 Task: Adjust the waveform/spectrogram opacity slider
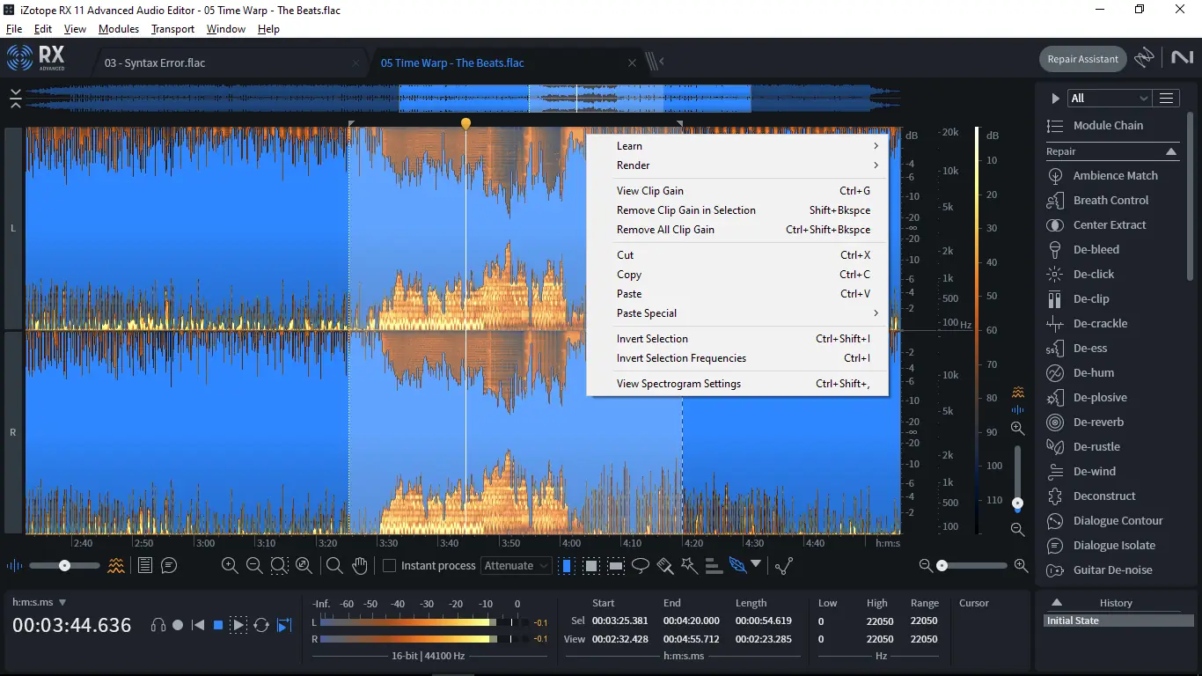coord(64,566)
